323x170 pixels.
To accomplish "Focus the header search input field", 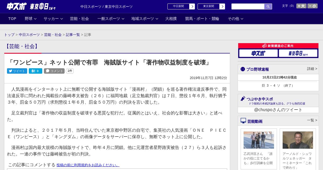I will click(x=248, y=6).
